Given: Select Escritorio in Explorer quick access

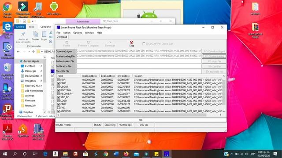Looking at the screenshot, I should click(30, 66).
